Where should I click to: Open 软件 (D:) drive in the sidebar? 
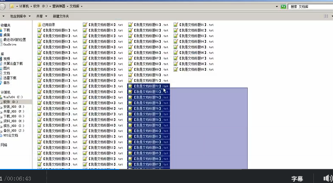click(x=10, y=102)
